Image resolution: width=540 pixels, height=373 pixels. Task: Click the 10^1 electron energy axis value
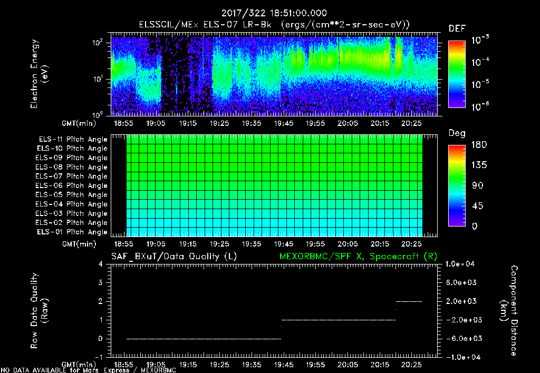coord(98,80)
